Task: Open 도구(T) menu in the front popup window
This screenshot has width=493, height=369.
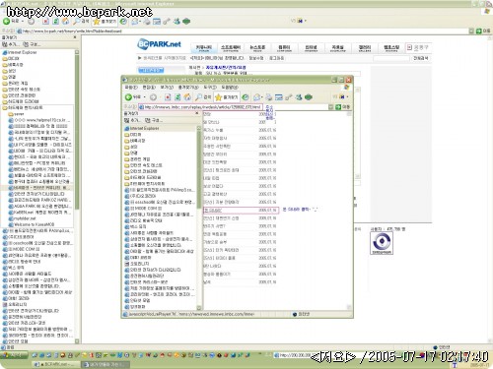Action: coord(210,88)
